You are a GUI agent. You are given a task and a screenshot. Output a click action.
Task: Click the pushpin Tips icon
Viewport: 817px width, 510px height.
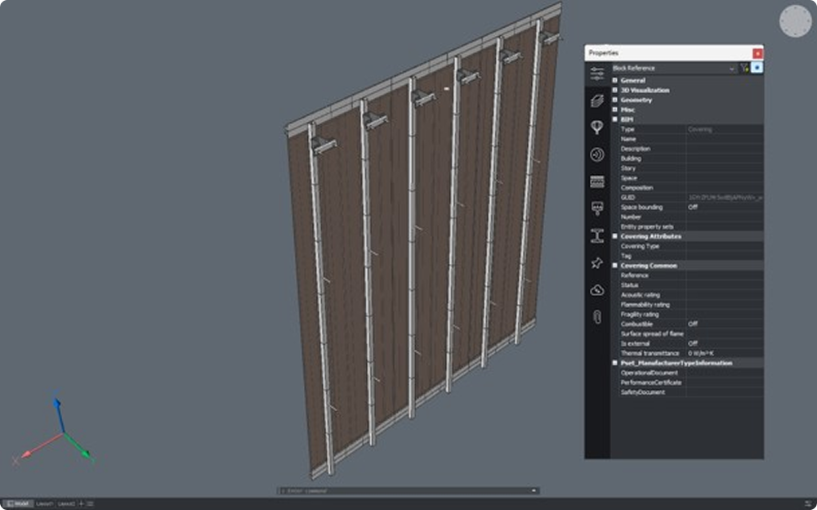point(597,263)
